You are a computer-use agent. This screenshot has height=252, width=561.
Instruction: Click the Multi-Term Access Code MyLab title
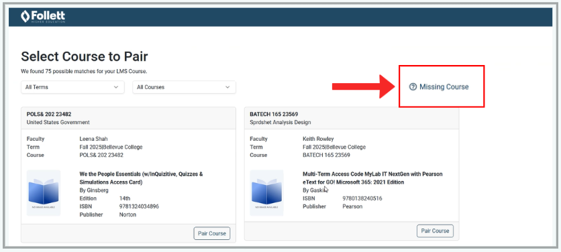click(x=372, y=178)
